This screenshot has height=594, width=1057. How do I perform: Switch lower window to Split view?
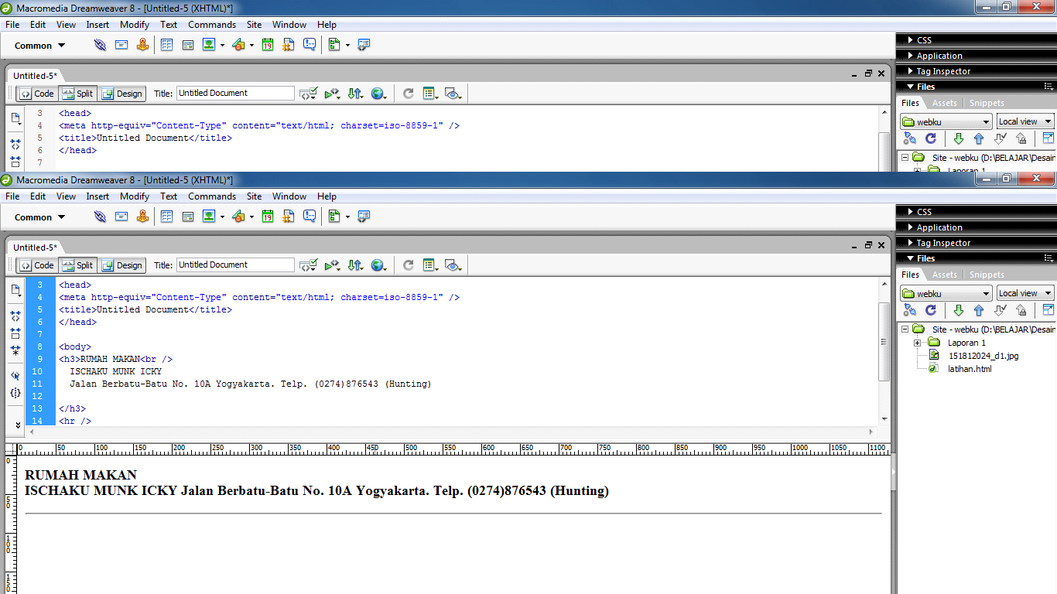77,265
